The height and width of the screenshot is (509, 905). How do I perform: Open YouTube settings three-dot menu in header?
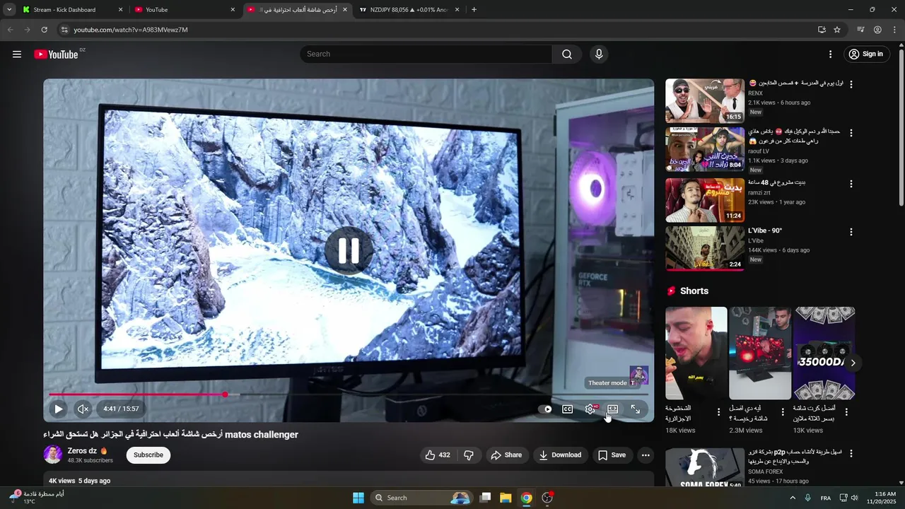click(831, 54)
